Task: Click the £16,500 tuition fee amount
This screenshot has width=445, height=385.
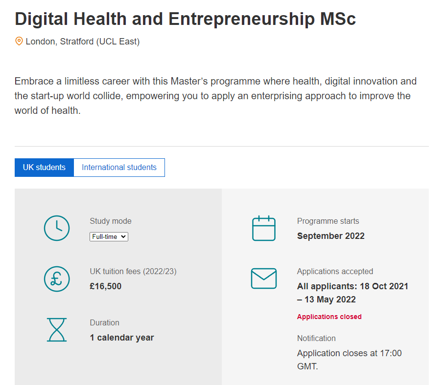Action: [105, 286]
